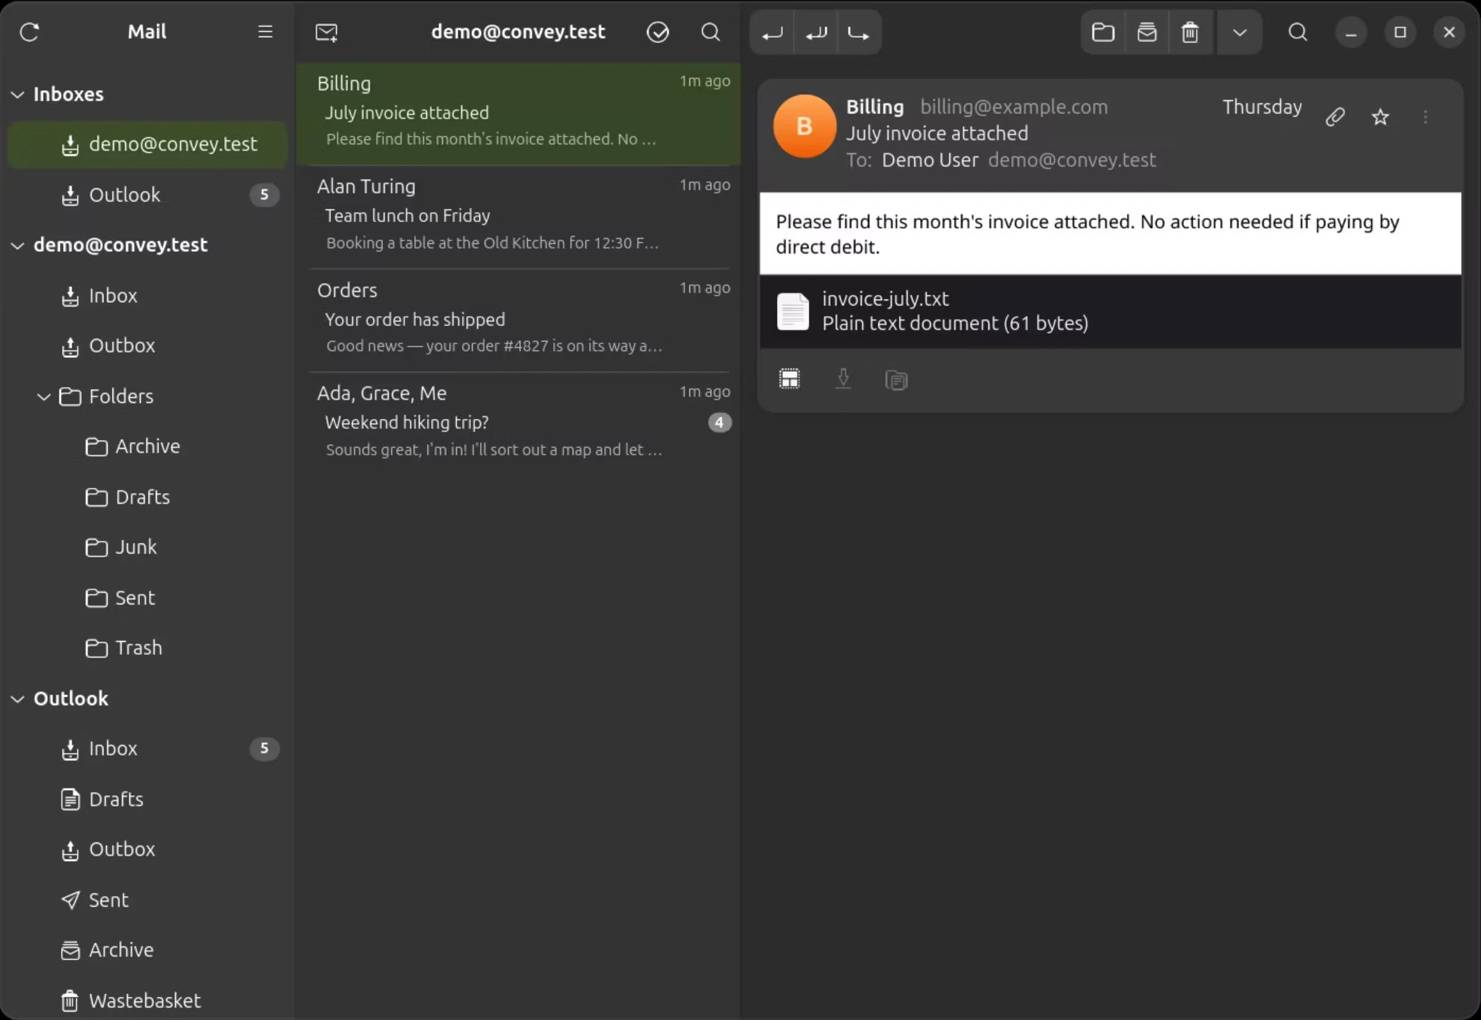Refresh mail with the reload icon

(x=29, y=32)
